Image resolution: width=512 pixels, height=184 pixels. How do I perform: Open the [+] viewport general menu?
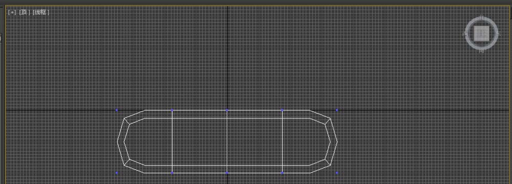coord(12,12)
